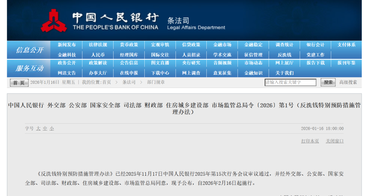The image size is (366, 196).
Task: Click the 打印本页 print link
Action: [310, 141]
